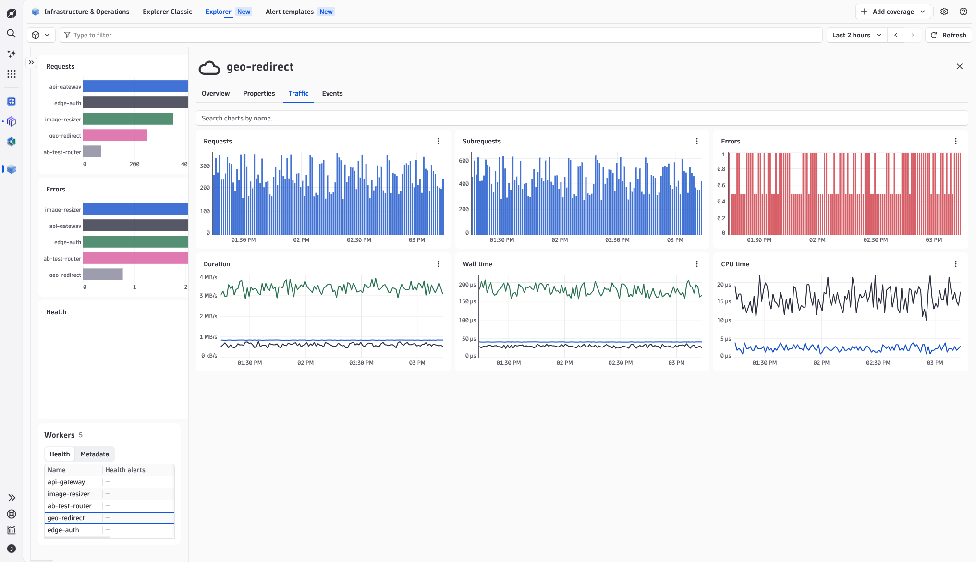The image size is (976, 562).
Task: Select the geo-redirect row in Workers table
Action: pyautogui.click(x=110, y=518)
